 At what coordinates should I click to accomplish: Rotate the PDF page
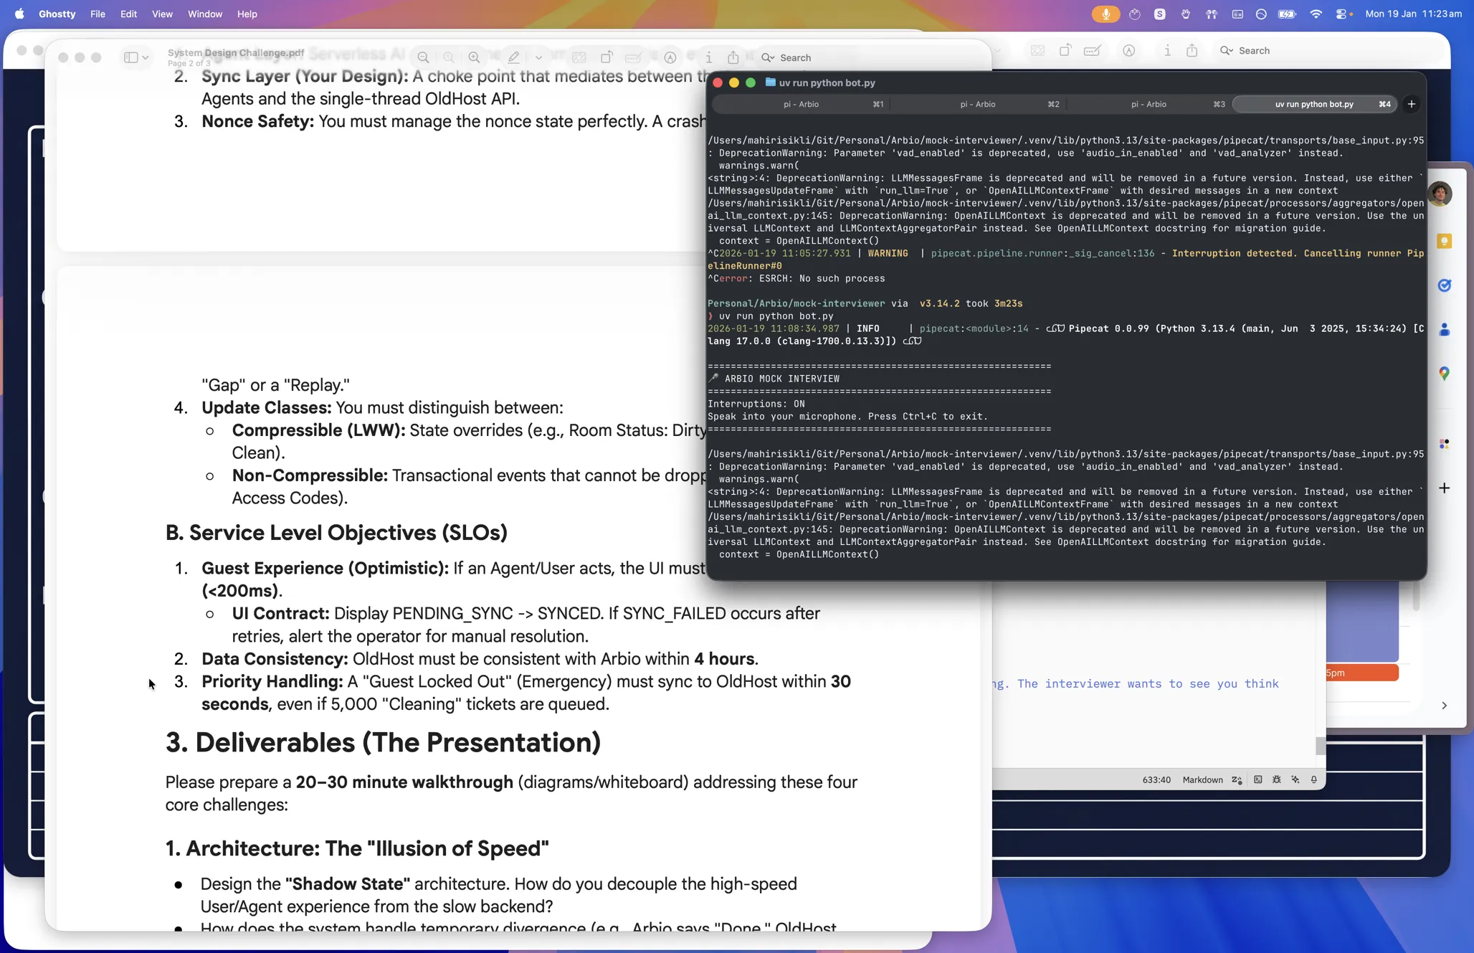[x=607, y=57]
